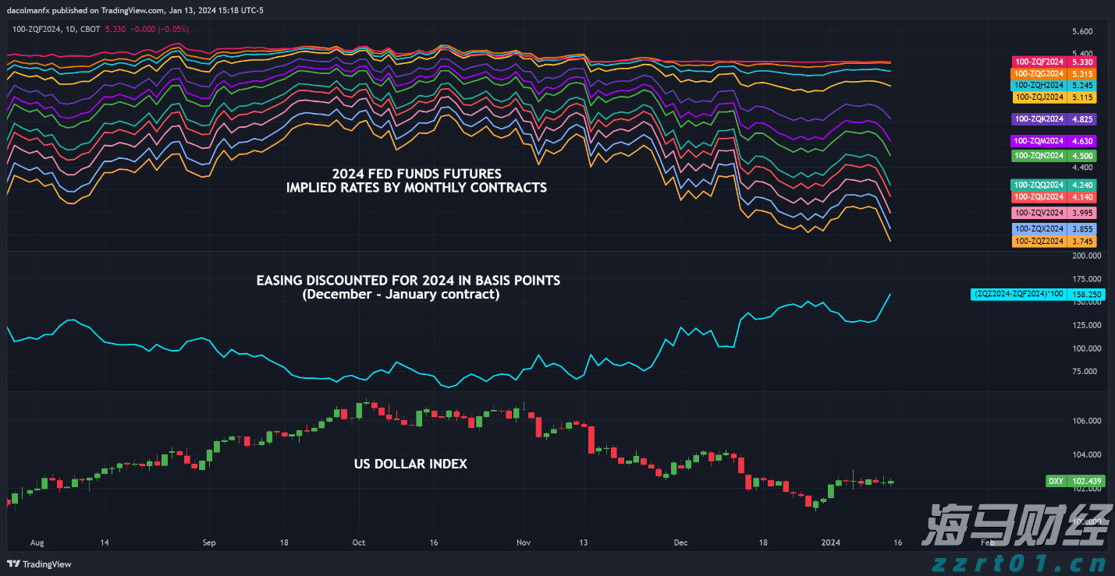Click the 2024 marker on time axis
This screenshot has height=576, width=1115.
pos(831,542)
